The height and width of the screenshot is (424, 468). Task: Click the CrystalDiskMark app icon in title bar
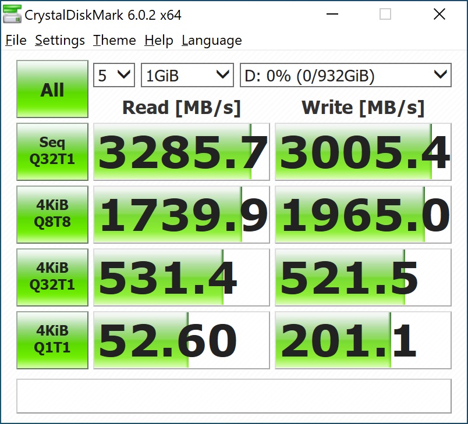pos(12,15)
